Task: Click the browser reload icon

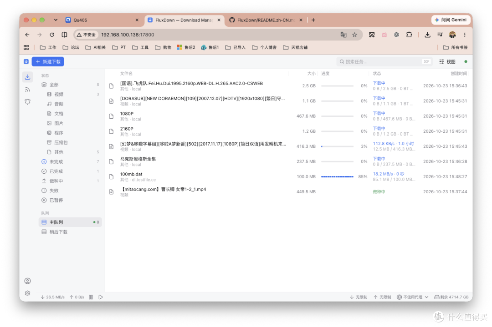Action: (52, 35)
